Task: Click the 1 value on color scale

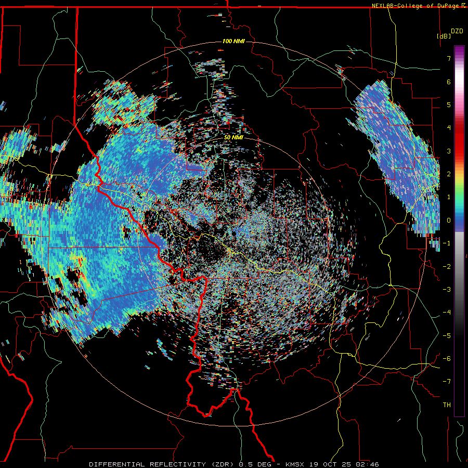Action: (449, 197)
